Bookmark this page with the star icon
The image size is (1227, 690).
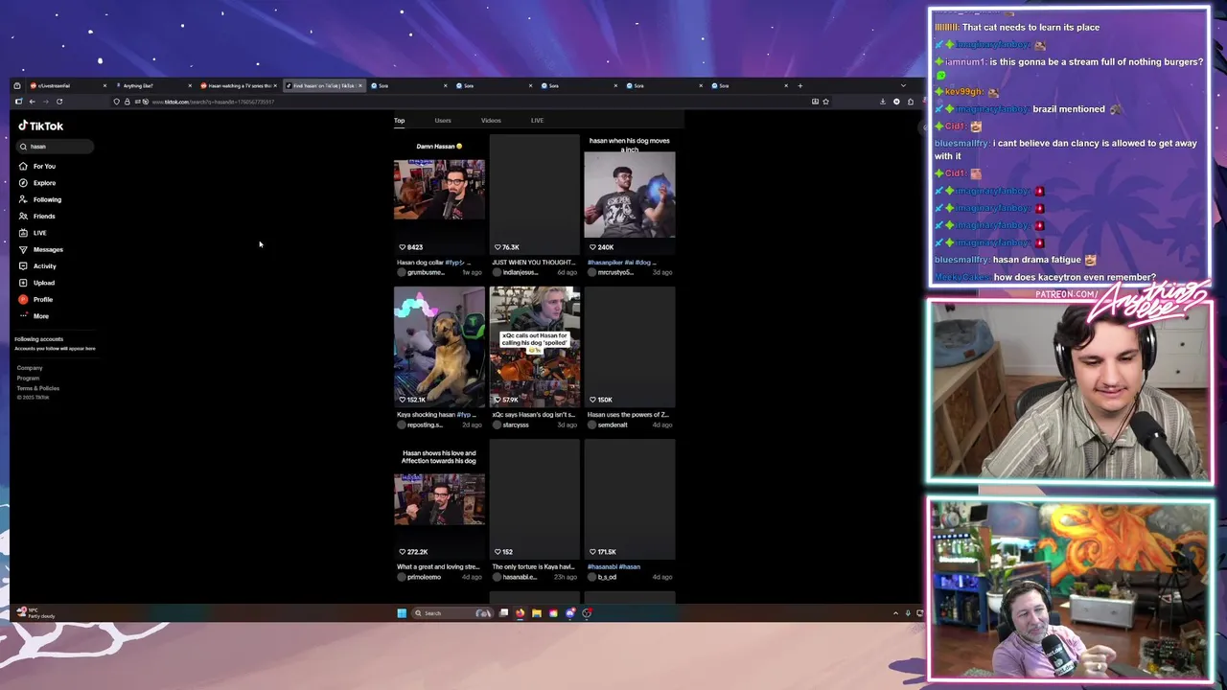(825, 102)
